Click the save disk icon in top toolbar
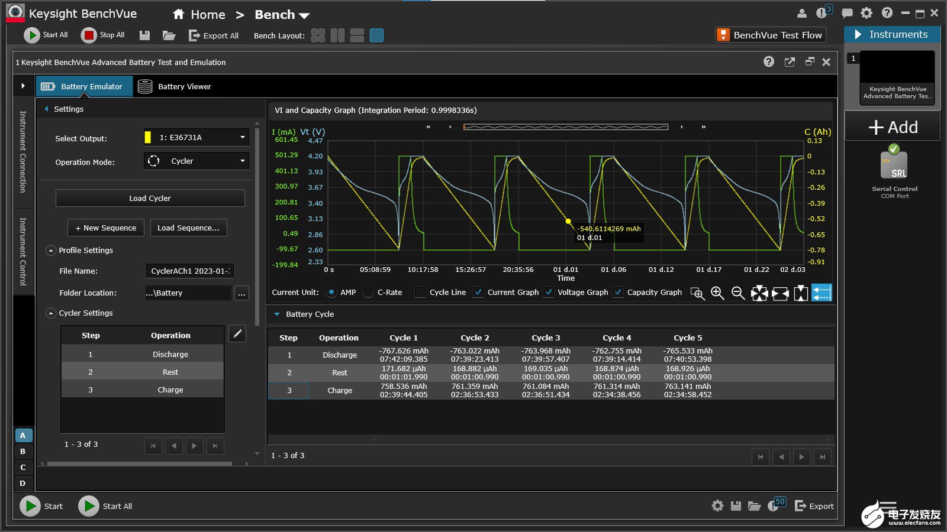The height and width of the screenshot is (532, 947). tap(144, 35)
